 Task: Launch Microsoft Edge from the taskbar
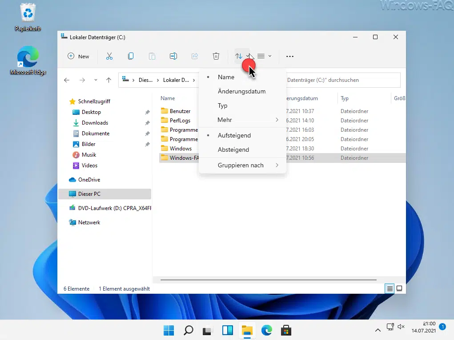click(x=266, y=331)
